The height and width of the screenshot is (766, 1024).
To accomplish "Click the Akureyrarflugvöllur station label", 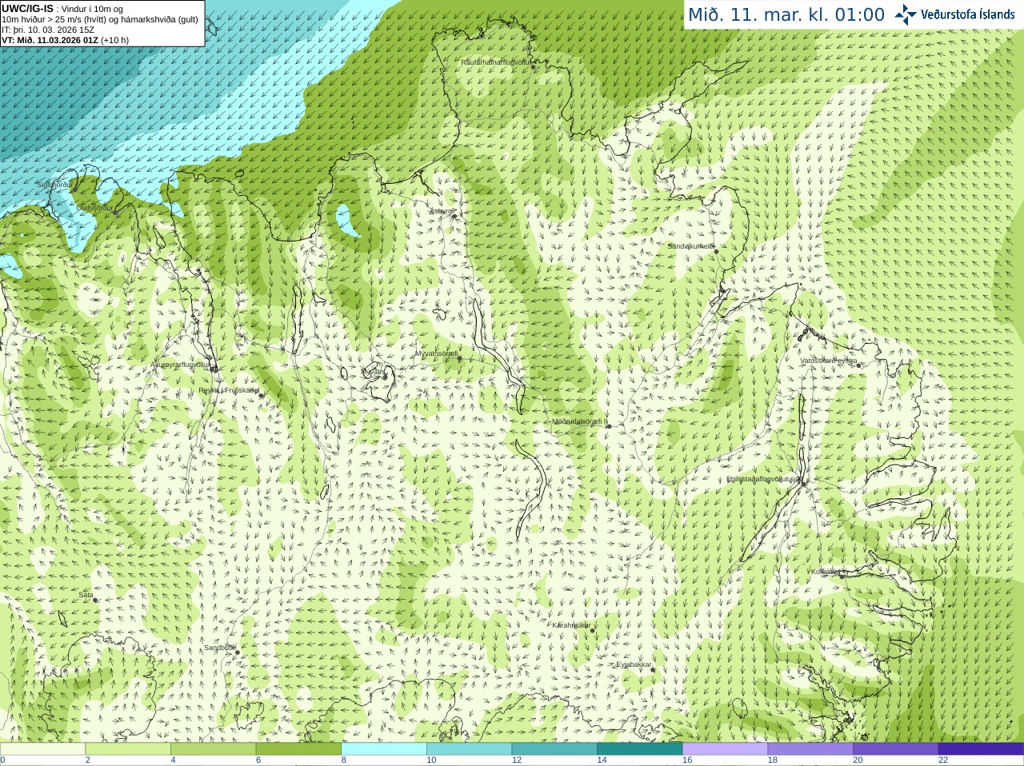I will click(181, 365).
